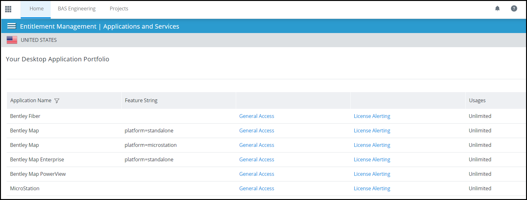Open License Alerting for Bentley Fiber

coord(372,116)
